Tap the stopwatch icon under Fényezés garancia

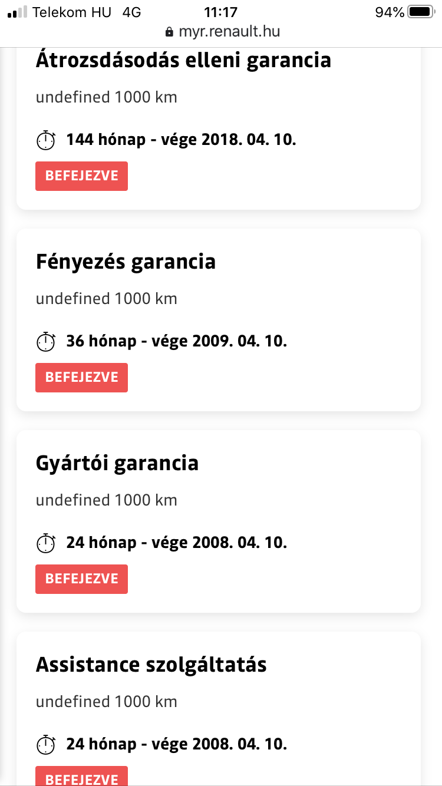point(46,342)
